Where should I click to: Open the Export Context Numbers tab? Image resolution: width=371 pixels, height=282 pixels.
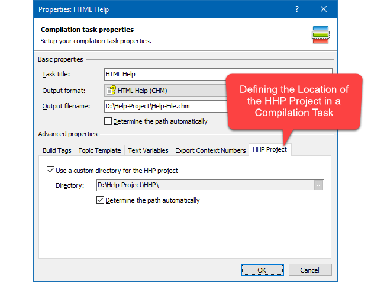click(210, 150)
